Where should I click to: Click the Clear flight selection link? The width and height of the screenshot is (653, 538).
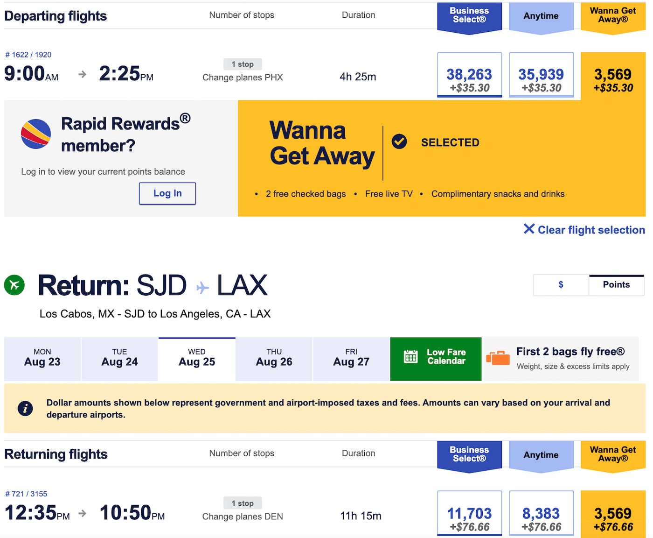click(590, 230)
